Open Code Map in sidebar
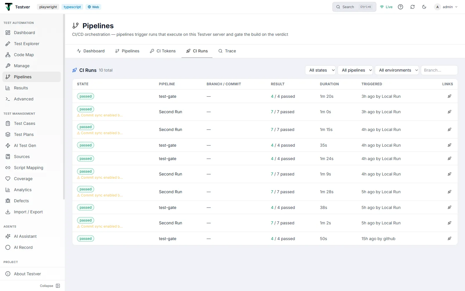The image size is (465, 291). tap(31, 55)
